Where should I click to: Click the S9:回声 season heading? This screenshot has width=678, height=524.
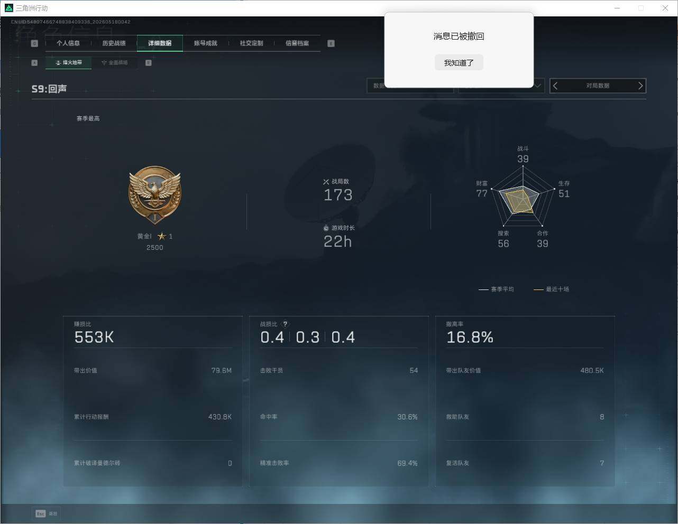pos(49,89)
